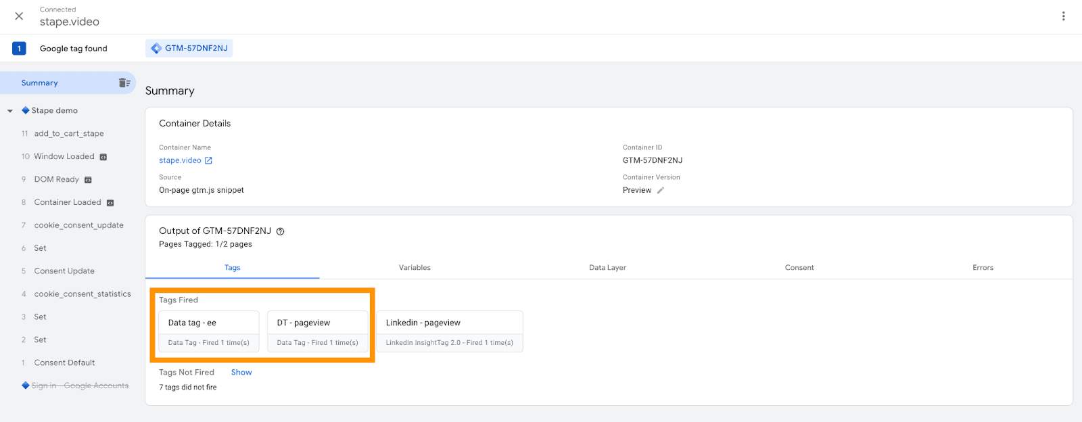
Task: Show the tags that did not fire
Action: click(x=241, y=373)
